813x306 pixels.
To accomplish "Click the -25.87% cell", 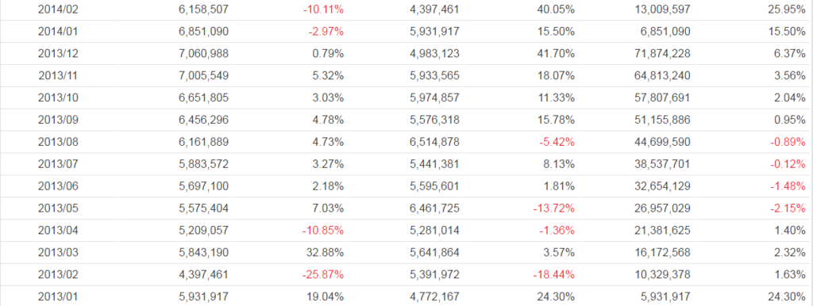I will [x=322, y=274].
